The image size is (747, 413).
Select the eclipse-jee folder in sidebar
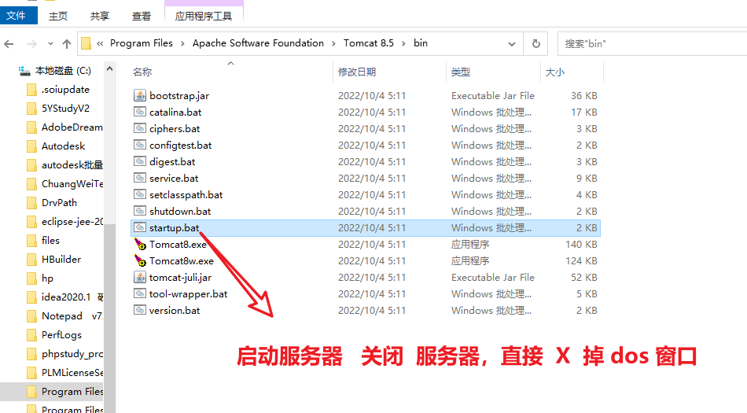pyautogui.click(x=72, y=222)
